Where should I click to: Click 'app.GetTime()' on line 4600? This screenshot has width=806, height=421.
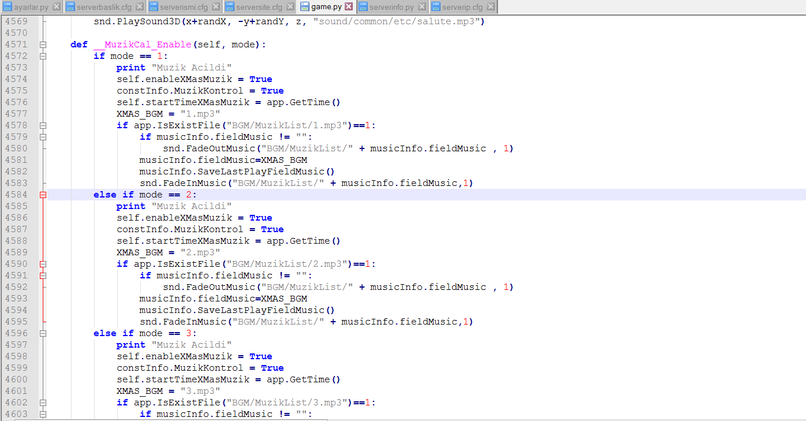pos(304,379)
